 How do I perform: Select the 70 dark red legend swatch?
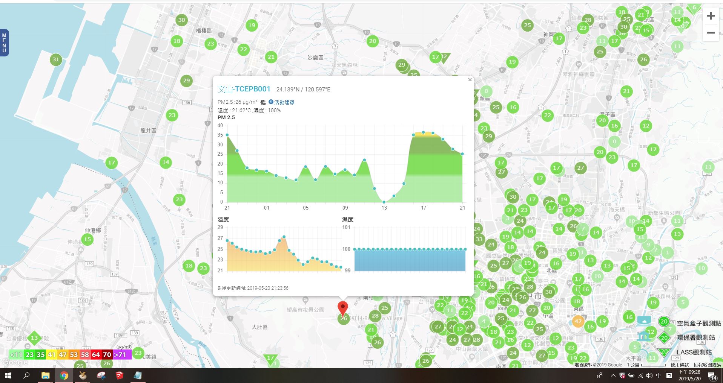[107, 354]
